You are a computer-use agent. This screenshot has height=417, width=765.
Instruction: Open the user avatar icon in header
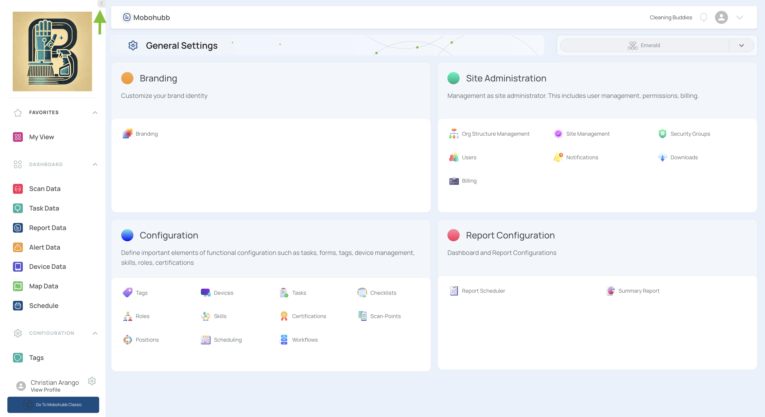(721, 17)
